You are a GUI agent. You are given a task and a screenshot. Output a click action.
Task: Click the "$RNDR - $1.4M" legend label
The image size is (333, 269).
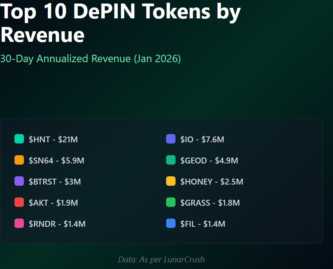[57, 224]
